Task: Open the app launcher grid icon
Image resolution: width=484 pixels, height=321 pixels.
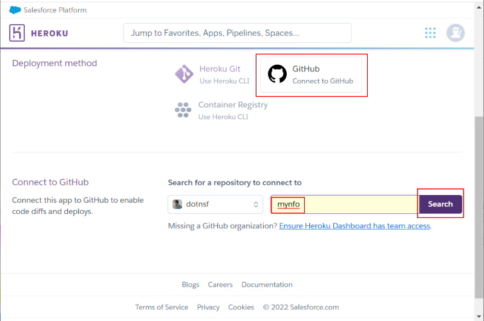Action: [430, 33]
